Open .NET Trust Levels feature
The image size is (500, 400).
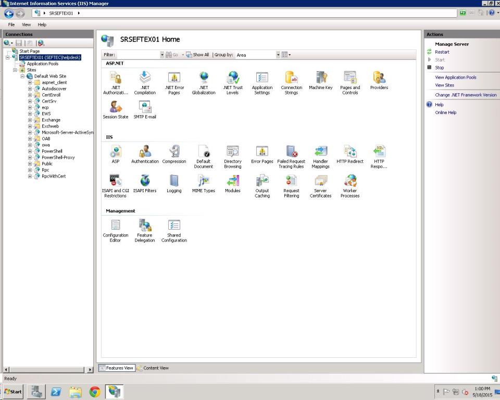(x=233, y=83)
